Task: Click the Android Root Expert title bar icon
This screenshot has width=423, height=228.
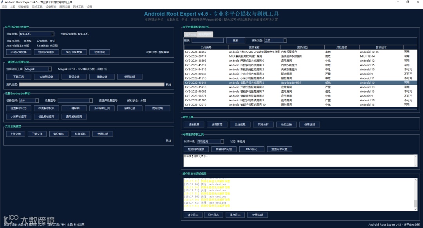Action: click(x=2, y=2)
